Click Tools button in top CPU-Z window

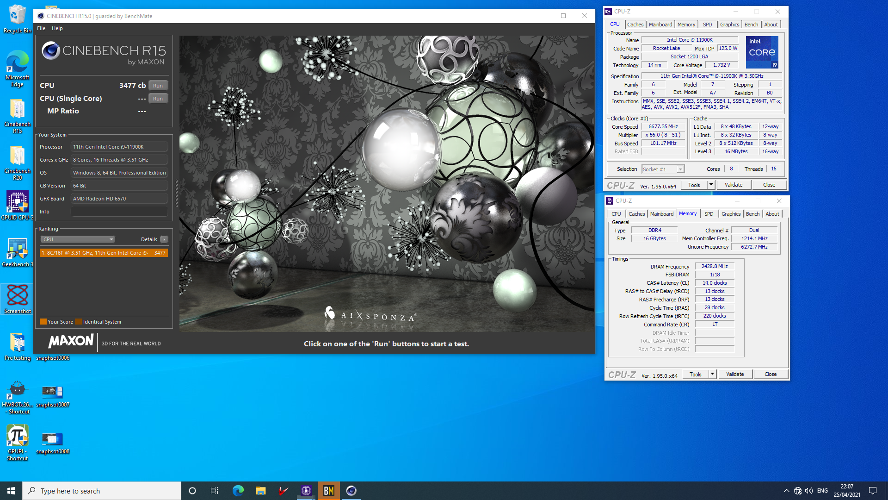[x=694, y=185]
